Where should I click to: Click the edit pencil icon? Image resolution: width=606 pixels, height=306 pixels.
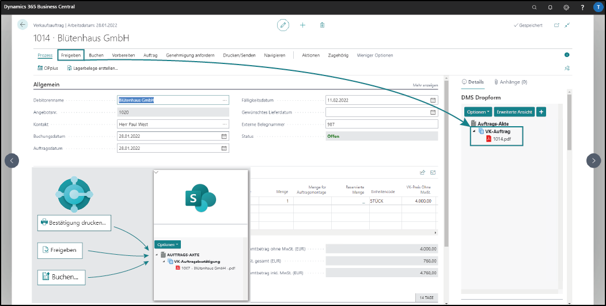click(283, 25)
